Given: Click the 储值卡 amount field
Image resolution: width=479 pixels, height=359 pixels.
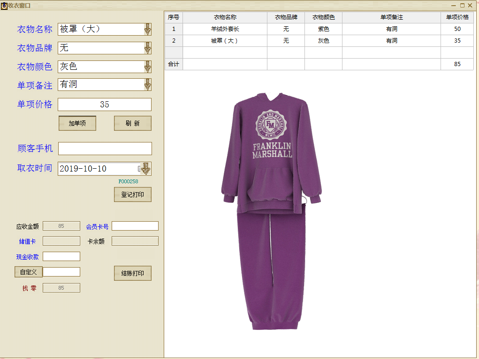Looking at the screenshot, I should coord(61,241).
